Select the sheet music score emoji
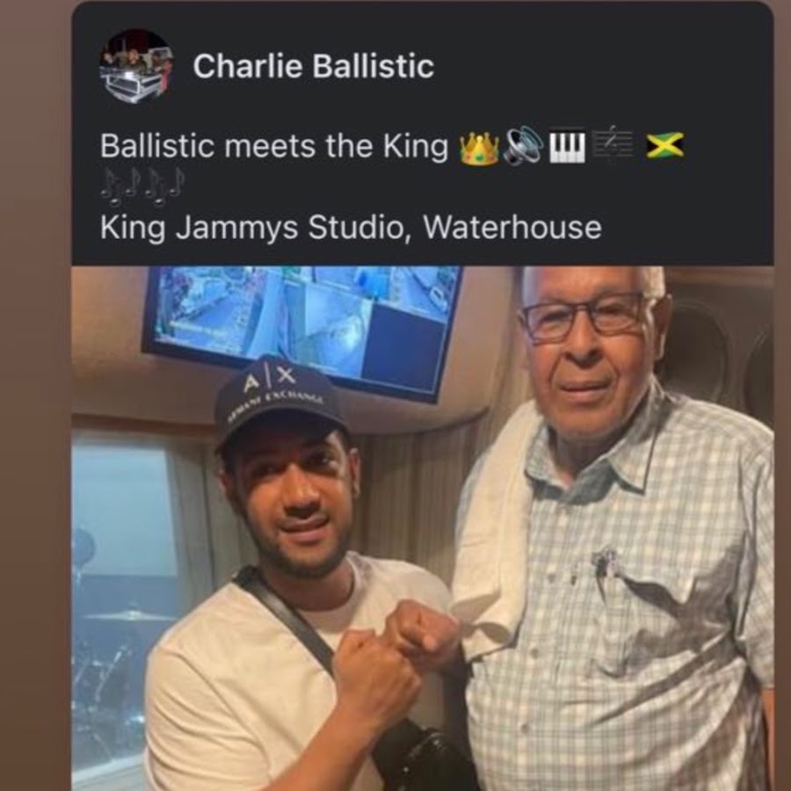 click(x=613, y=146)
